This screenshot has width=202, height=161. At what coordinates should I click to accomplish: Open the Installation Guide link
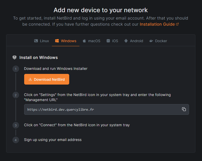tap(157, 24)
